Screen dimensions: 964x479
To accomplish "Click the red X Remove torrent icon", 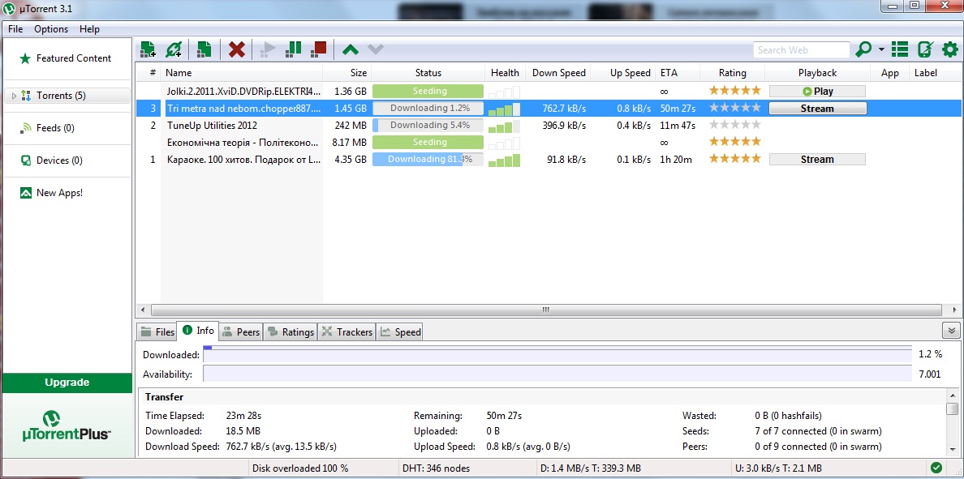I will coord(237,49).
